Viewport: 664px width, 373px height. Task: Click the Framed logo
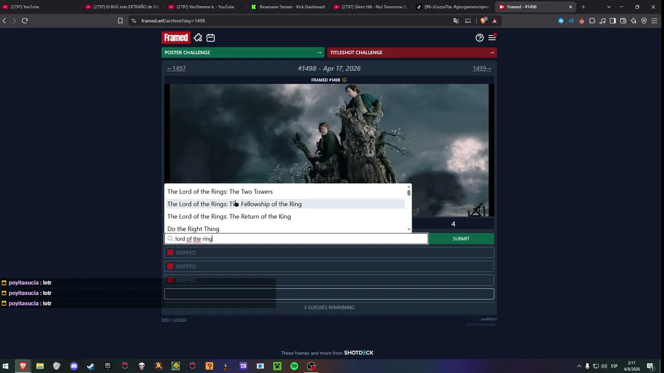176,37
